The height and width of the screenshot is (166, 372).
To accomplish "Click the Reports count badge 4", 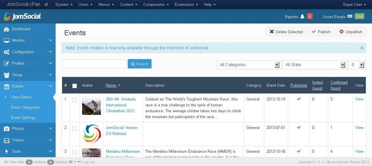I will (x=310, y=16).
